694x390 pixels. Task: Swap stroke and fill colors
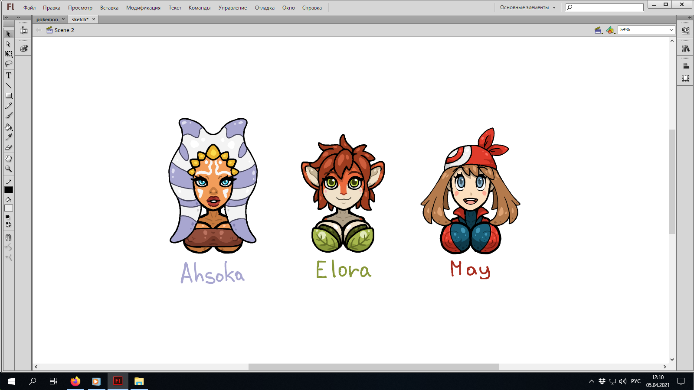(x=8, y=224)
